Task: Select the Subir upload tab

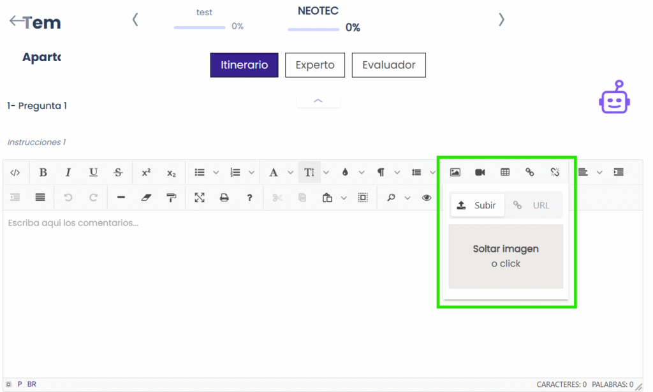Action: tap(477, 205)
